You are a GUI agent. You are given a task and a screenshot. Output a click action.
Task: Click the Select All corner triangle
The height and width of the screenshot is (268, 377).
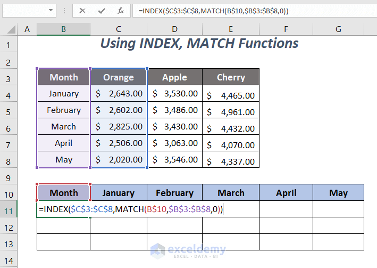[10, 29]
